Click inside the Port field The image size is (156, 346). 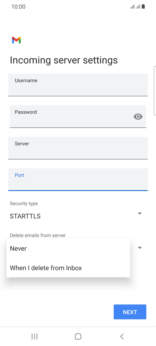[78, 180]
